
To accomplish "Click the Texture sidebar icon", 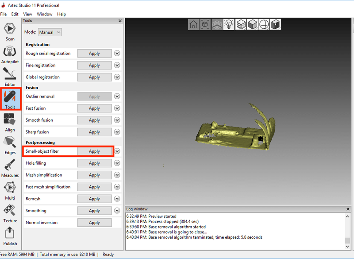I will coord(10,213).
